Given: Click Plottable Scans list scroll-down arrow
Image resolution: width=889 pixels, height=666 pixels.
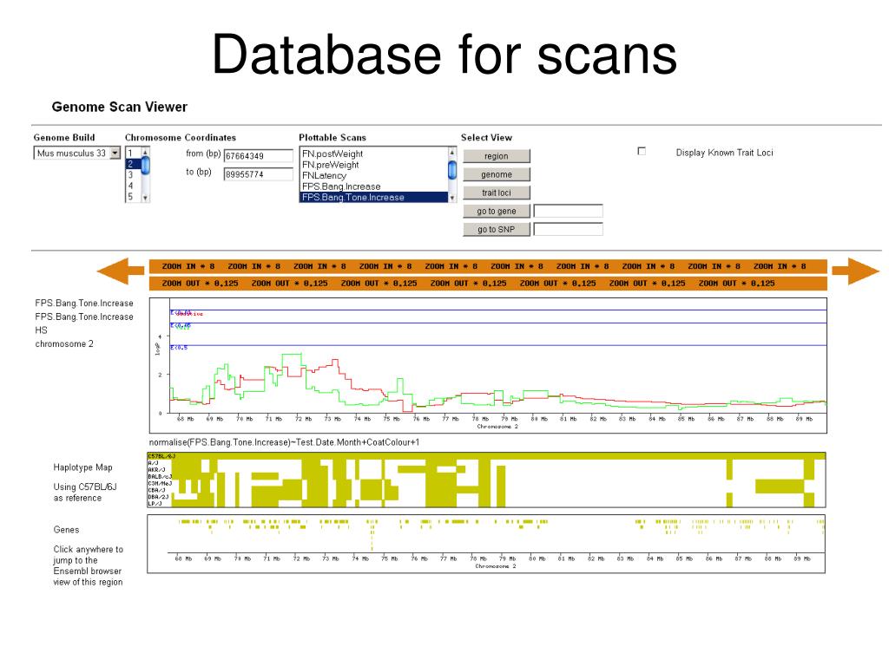Looking at the screenshot, I should [x=451, y=198].
